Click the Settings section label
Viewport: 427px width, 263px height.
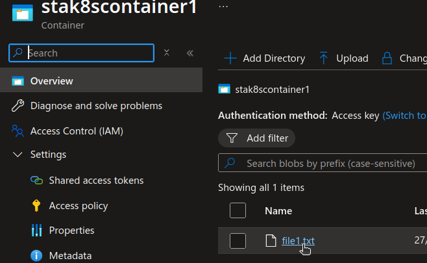tap(48, 155)
